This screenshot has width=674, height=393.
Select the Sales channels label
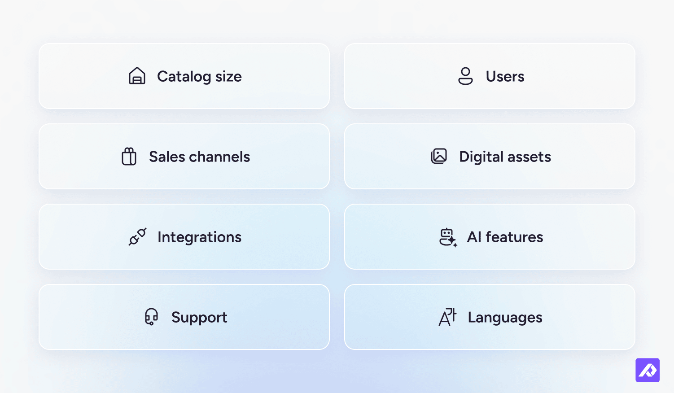click(x=199, y=157)
